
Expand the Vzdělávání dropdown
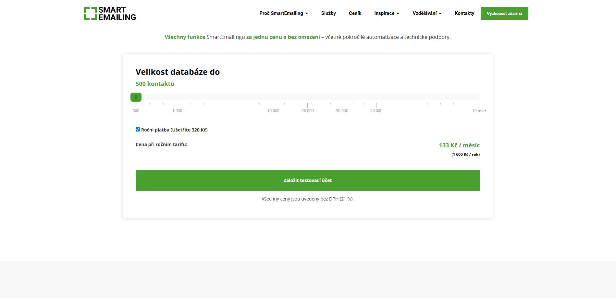click(427, 13)
